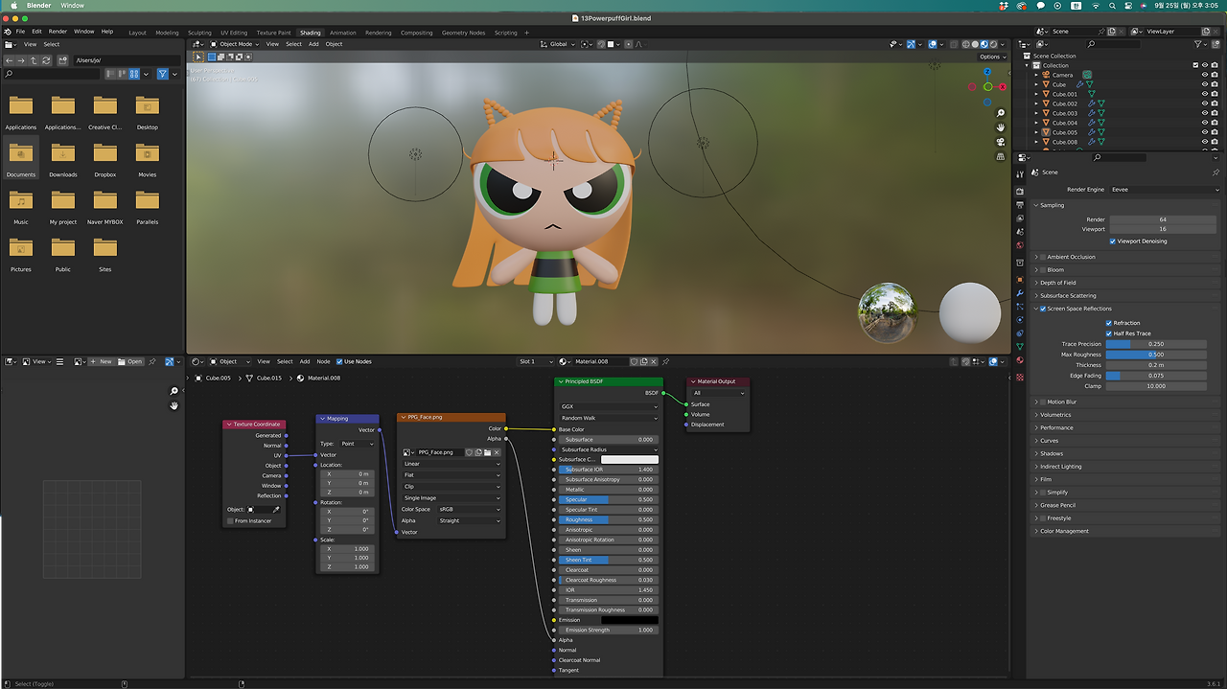The width and height of the screenshot is (1227, 689).
Task: Open the Render menu in top bar
Action: click(x=58, y=32)
